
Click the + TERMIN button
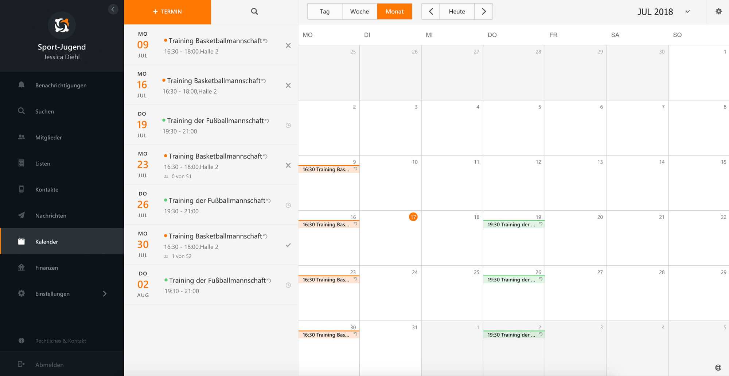(x=167, y=12)
